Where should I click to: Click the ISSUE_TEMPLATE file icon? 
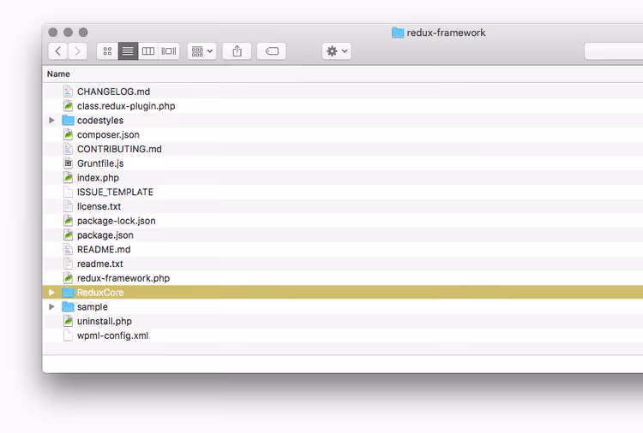[68, 192]
